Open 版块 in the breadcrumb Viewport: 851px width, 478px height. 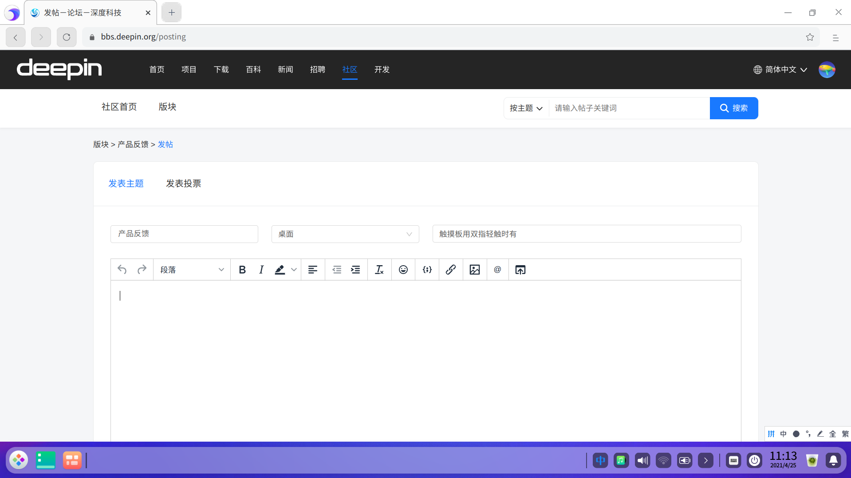coord(101,145)
